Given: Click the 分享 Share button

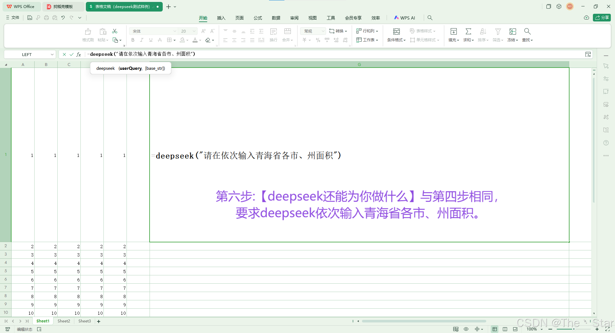Looking at the screenshot, I should [602, 18].
